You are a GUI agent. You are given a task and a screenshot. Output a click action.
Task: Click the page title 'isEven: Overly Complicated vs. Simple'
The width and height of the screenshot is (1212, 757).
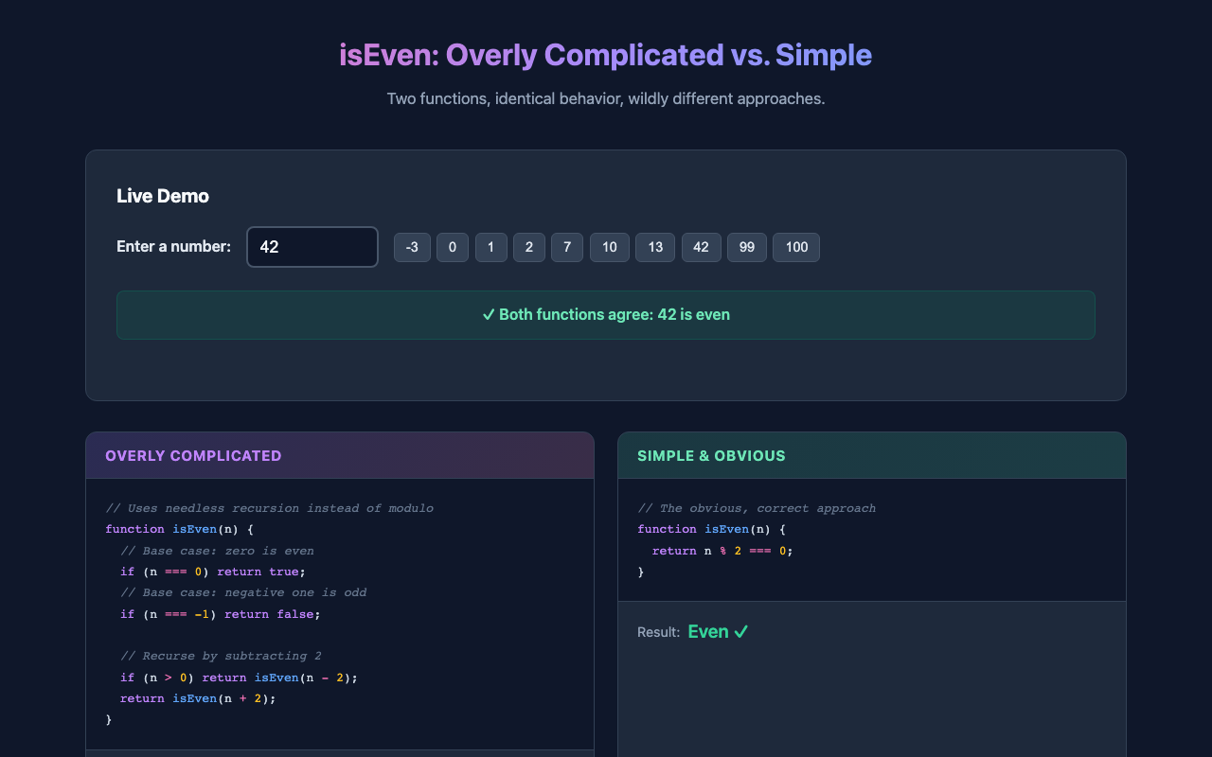click(x=606, y=55)
